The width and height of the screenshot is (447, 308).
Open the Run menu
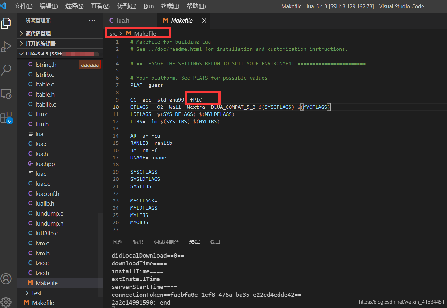(149, 6)
